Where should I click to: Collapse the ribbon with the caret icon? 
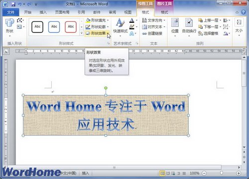point(237,12)
